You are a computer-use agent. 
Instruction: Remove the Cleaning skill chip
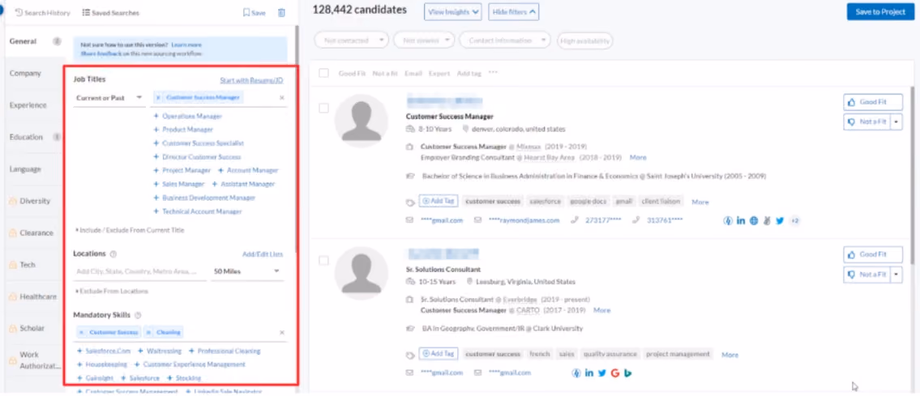(148, 332)
